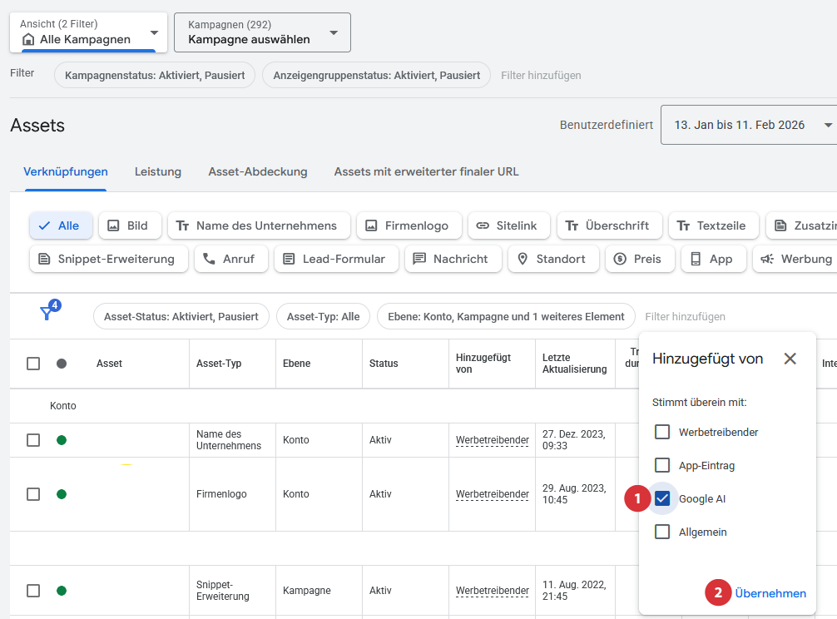The height and width of the screenshot is (619, 837).
Task: Open the Asset-Abdeckung tab
Action: click(x=258, y=171)
